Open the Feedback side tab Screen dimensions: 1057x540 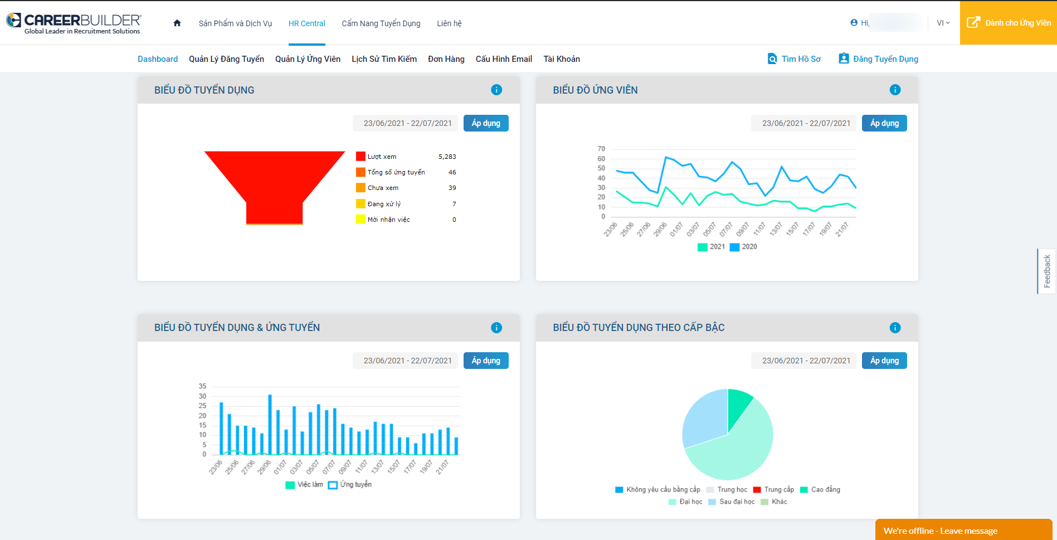pyautogui.click(x=1046, y=271)
